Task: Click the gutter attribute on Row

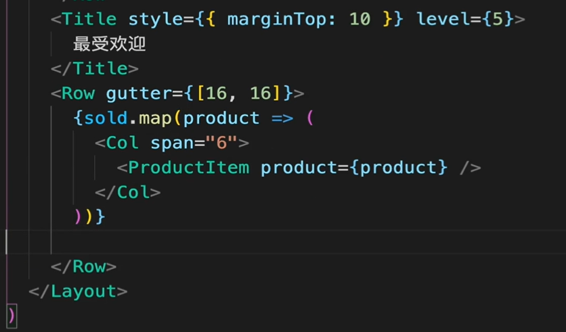Action: point(139,94)
